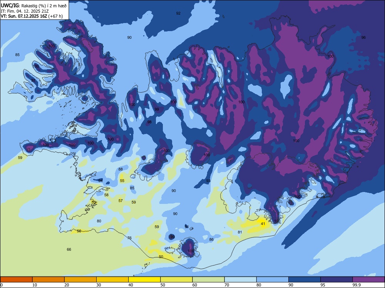Click the '58' humidity value on the map
Image resolution: width=385 pixels, height=288 pixels.
coord(106,195)
